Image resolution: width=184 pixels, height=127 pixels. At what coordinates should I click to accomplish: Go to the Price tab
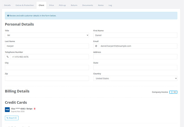point(52,5)
